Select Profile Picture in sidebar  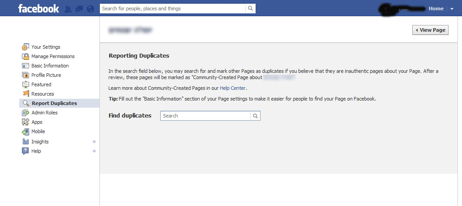(x=46, y=75)
